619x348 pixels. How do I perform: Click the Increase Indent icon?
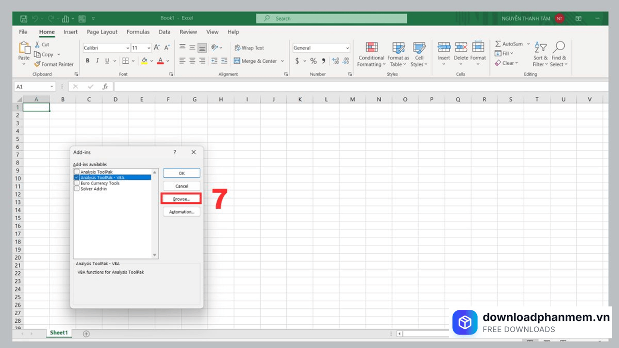click(224, 61)
